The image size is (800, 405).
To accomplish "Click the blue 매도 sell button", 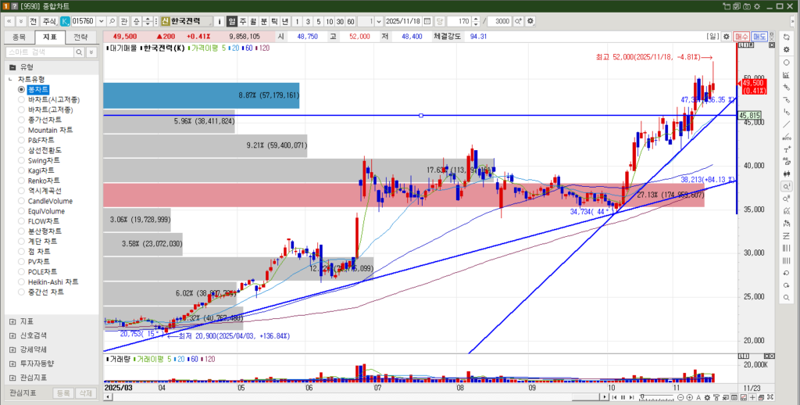I will tap(759, 36).
